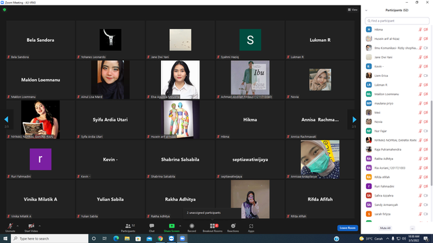Click the green Share Screen icon
The image size is (433, 243).
(x=171, y=226)
